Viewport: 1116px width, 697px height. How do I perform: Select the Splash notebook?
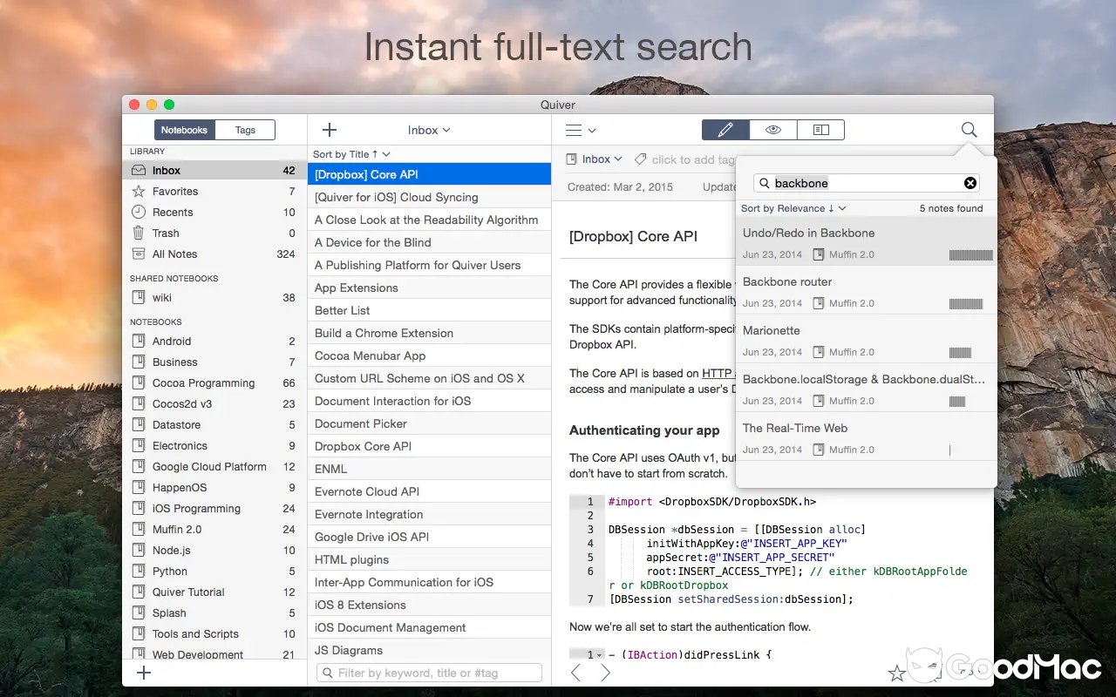(x=214, y=613)
